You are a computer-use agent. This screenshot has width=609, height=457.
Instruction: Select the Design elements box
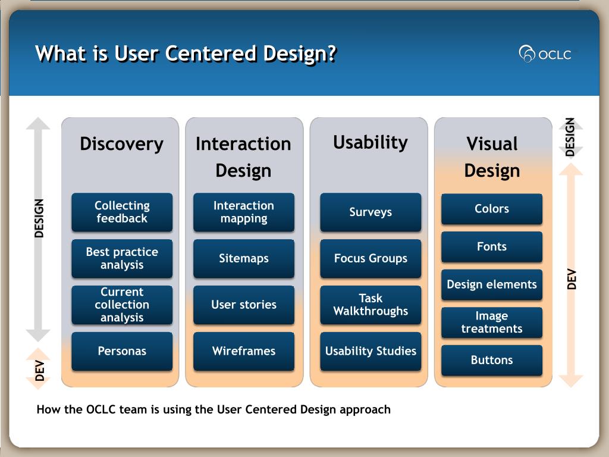pos(492,284)
